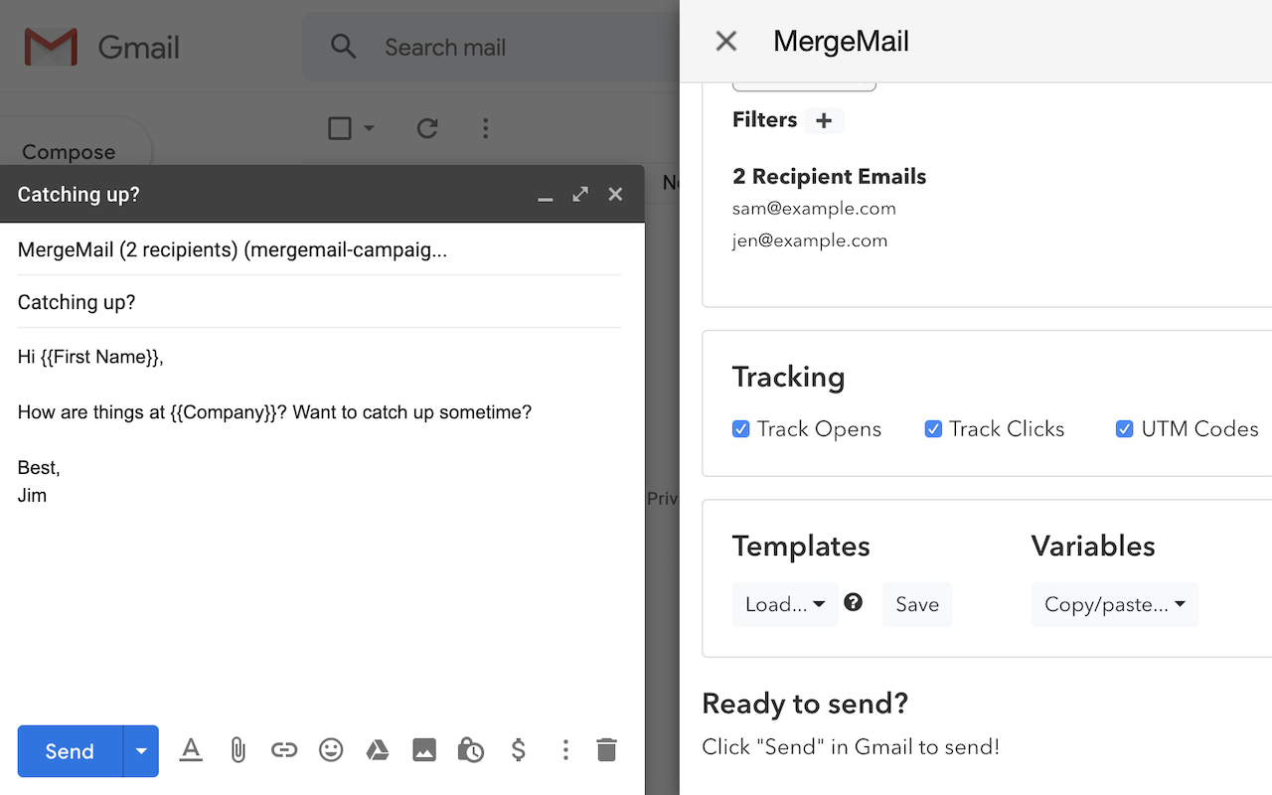Viewport: 1272px width, 795px height.
Task: Click the Gmail logo icon
Action: 51,47
